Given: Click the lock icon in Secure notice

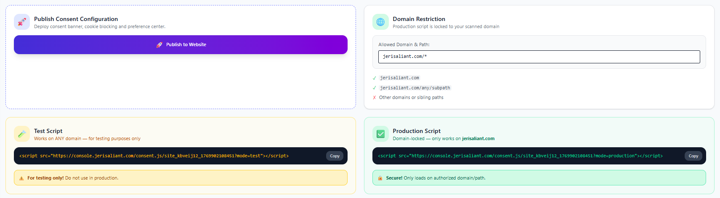Looking at the screenshot, I should [x=380, y=178].
